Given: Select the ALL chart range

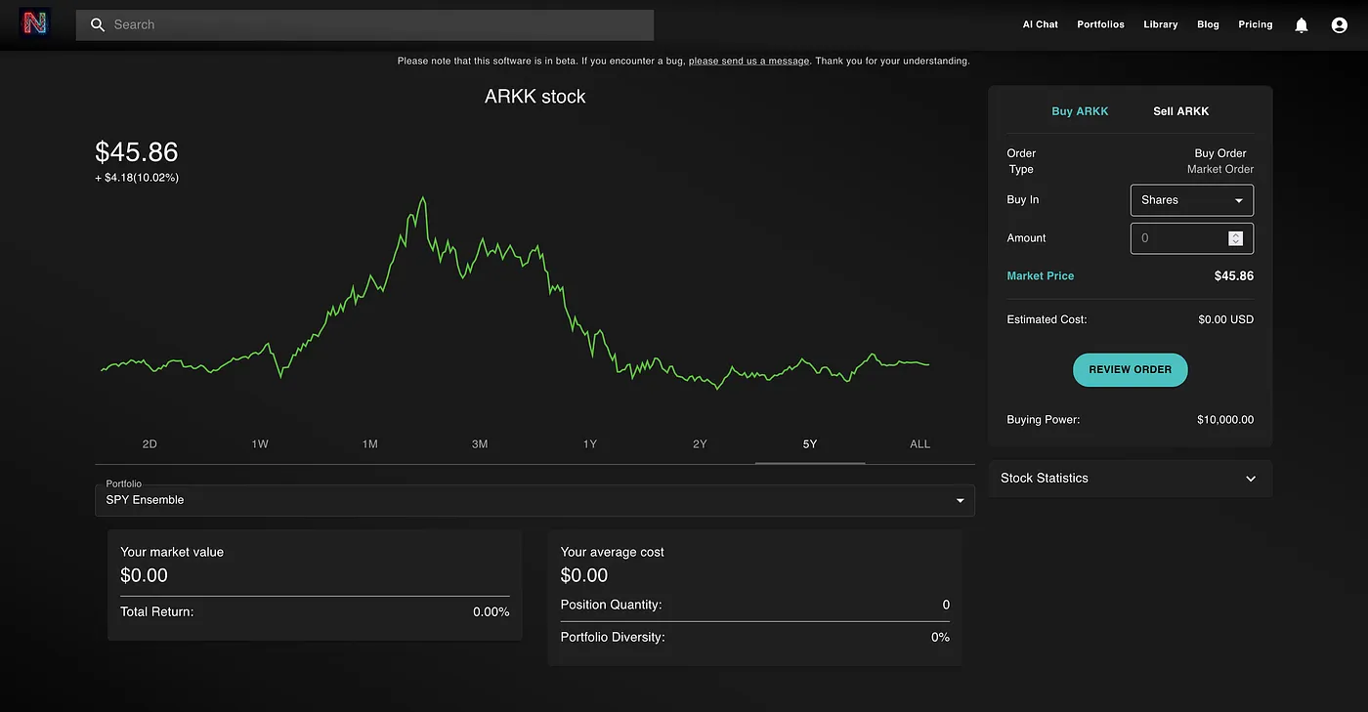Looking at the screenshot, I should point(919,444).
